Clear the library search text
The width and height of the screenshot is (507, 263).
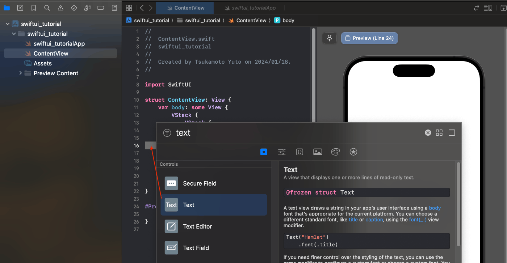pyautogui.click(x=428, y=133)
